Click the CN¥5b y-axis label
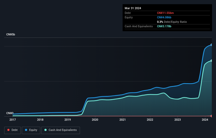 tap(11, 34)
